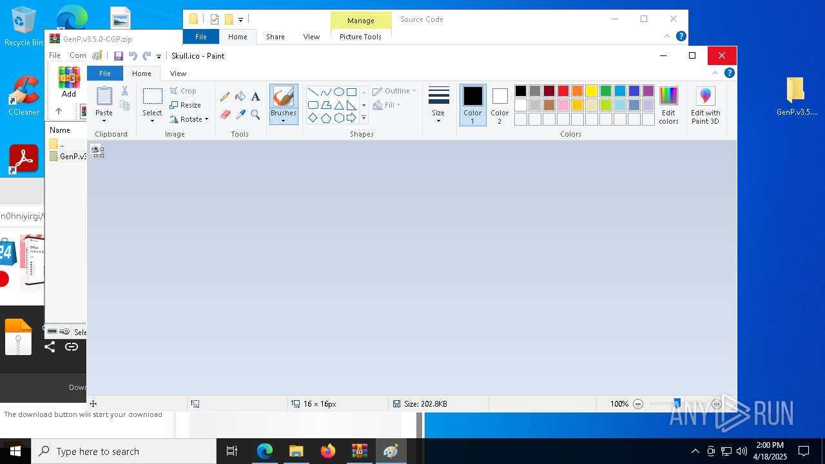Open the Paint File menu
The width and height of the screenshot is (825, 464).
click(104, 73)
